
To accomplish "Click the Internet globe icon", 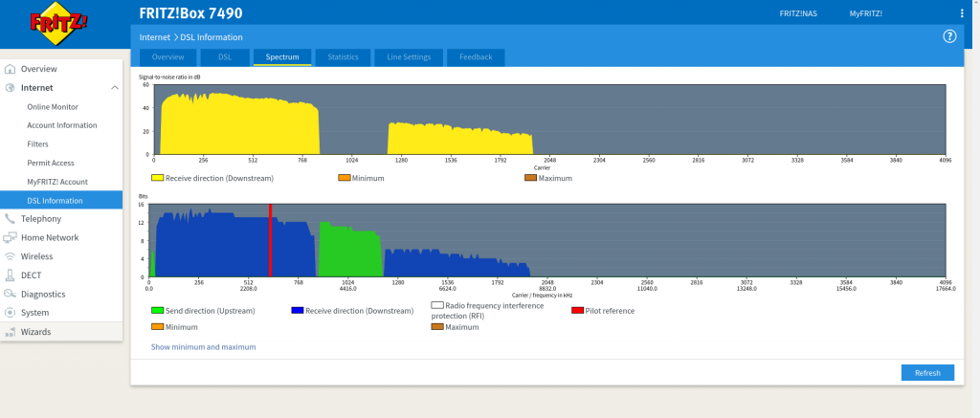I will coord(10,87).
